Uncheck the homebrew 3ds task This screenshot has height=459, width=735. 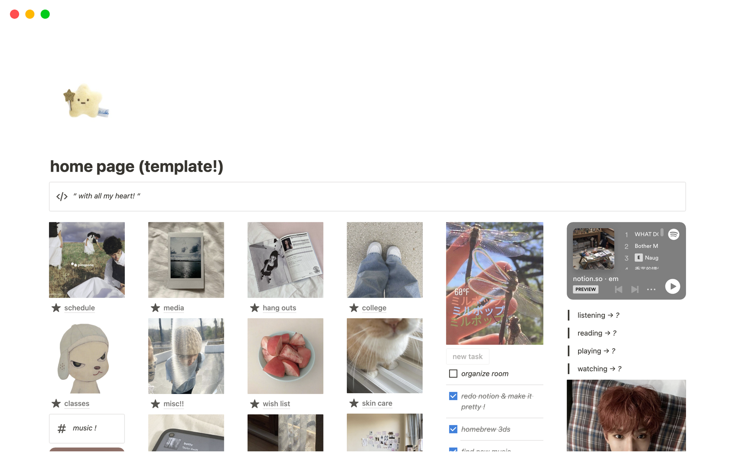point(453,429)
